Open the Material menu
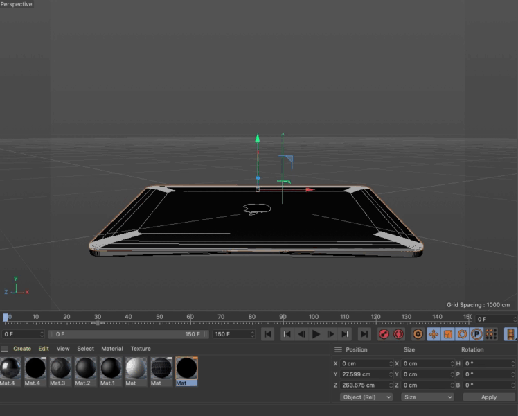This screenshot has height=416, width=518. [x=112, y=349]
